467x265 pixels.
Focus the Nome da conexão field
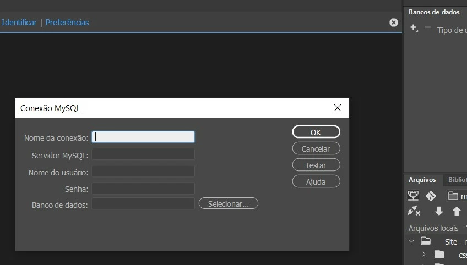(143, 137)
